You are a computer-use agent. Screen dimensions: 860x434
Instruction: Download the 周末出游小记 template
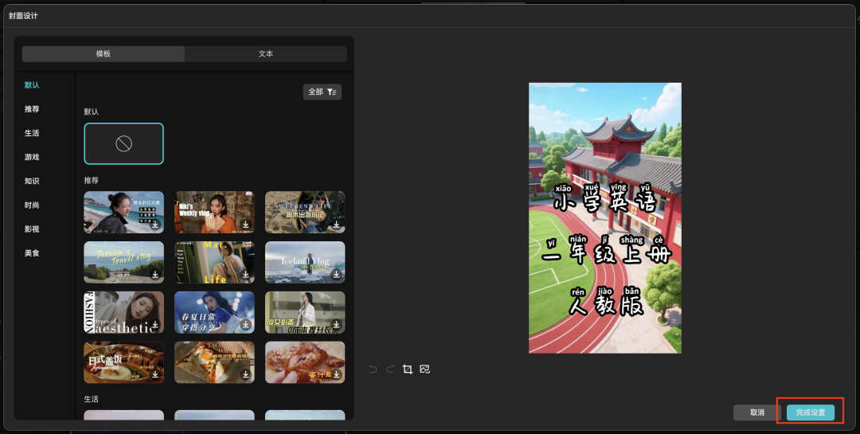click(336, 225)
